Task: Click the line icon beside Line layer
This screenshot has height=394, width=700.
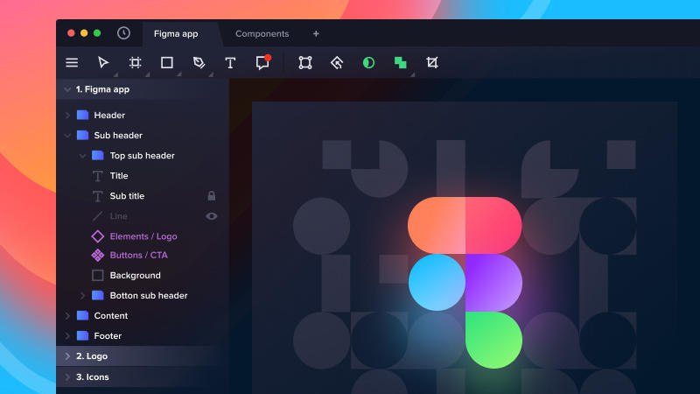Action: tap(97, 216)
